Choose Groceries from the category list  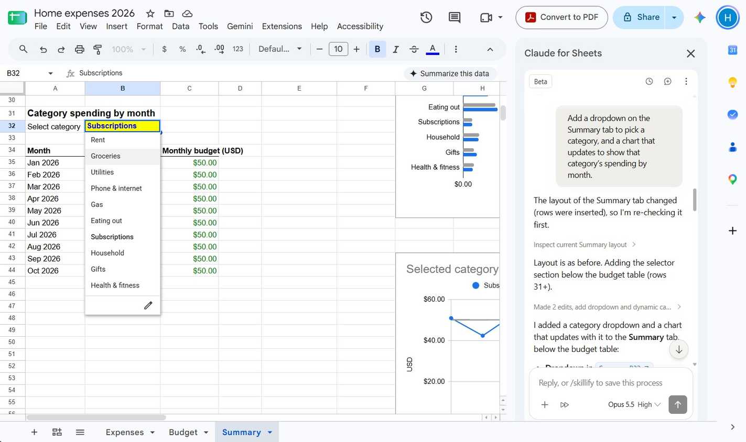point(123,156)
